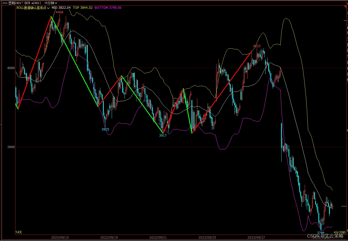The image size is (348, 241).
Task: Click the 2023/09/27 date on time axis
Action: tap(256, 237)
